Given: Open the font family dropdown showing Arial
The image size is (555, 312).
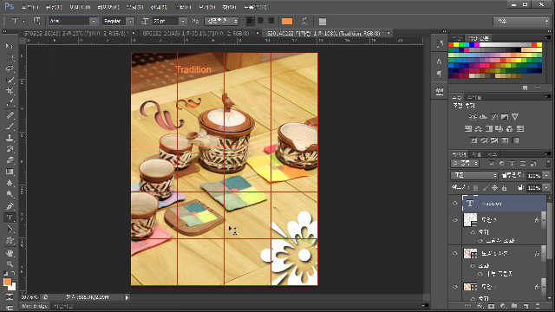Looking at the screenshot, I should [94, 21].
